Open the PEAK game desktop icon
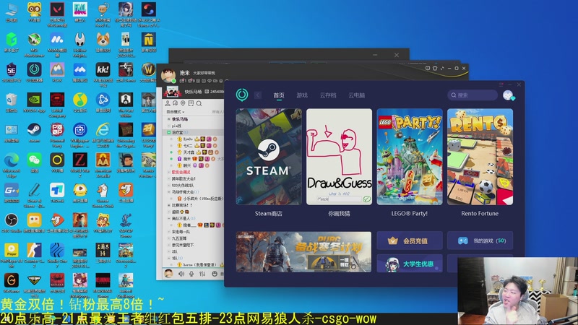This screenshot has height=325, width=578. [x=57, y=71]
